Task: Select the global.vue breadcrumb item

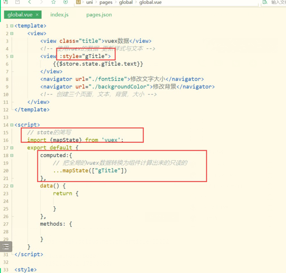Action: click(151, 2)
